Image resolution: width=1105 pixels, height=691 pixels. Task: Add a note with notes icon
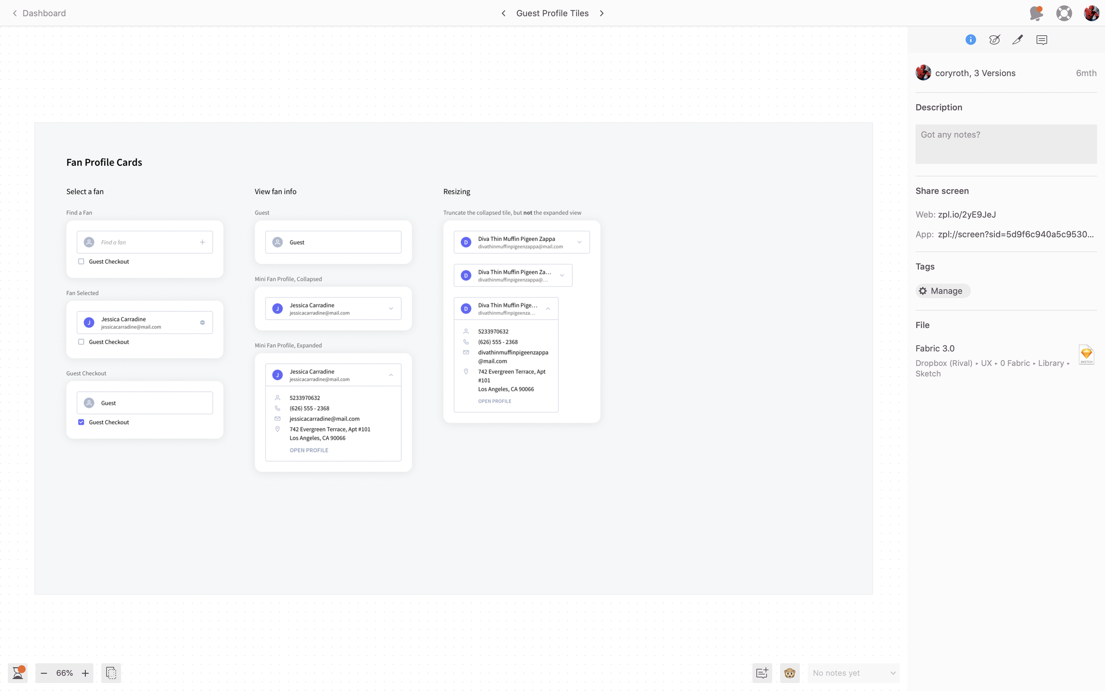click(762, 673)
